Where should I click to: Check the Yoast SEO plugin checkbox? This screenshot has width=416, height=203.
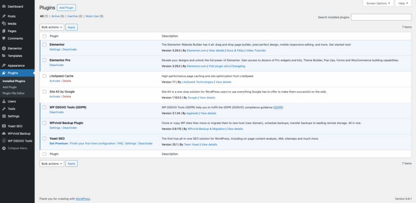(44, 139)
